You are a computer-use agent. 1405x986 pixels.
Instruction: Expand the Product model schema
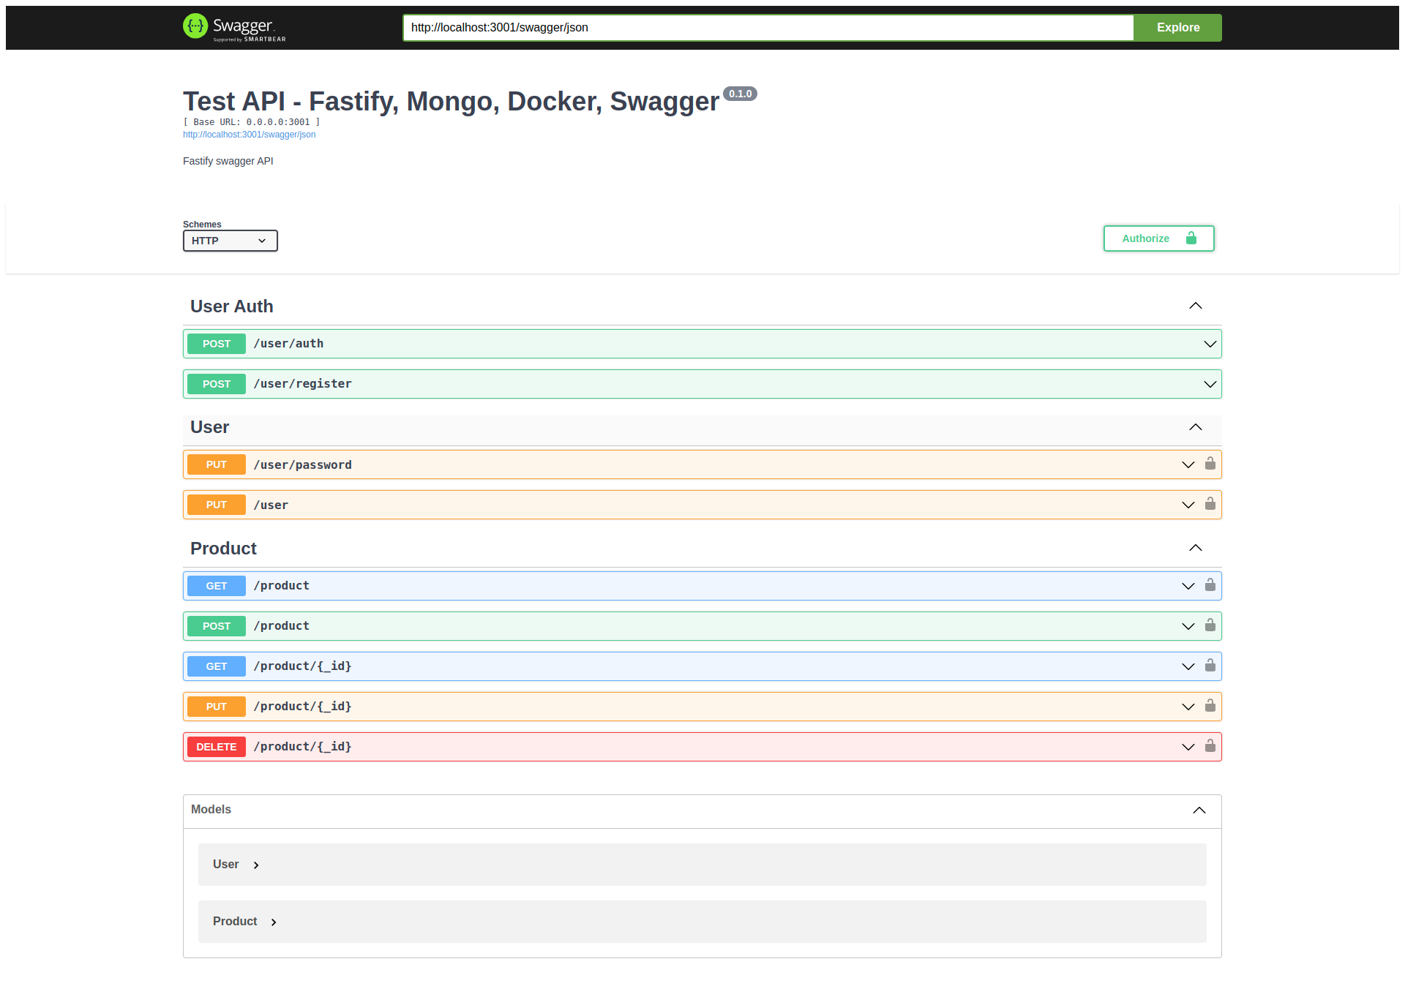(x=244, y=922)
